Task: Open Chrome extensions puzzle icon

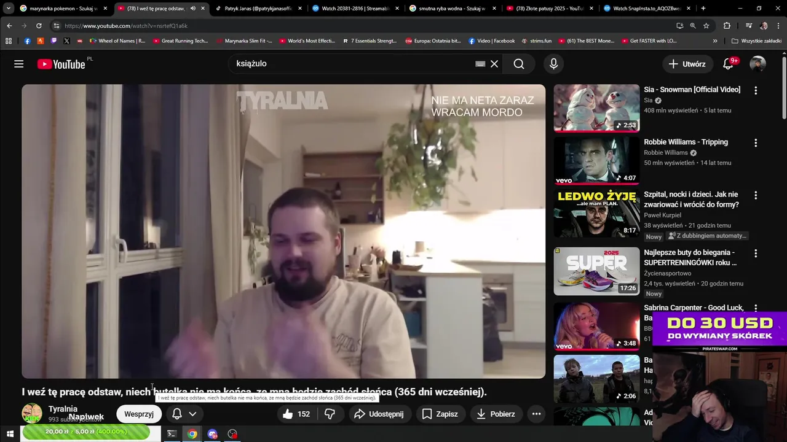Action: coord(727,26)
